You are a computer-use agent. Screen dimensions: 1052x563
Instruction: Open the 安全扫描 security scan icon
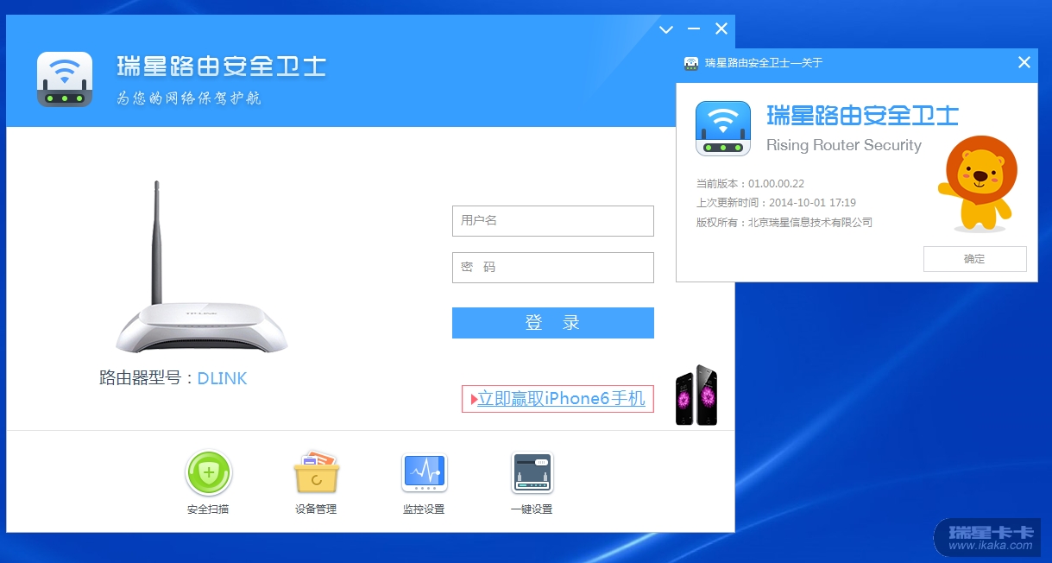coord(209,473)
